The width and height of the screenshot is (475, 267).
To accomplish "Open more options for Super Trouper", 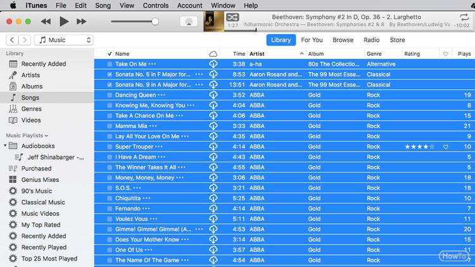I will tap(159, 147).
